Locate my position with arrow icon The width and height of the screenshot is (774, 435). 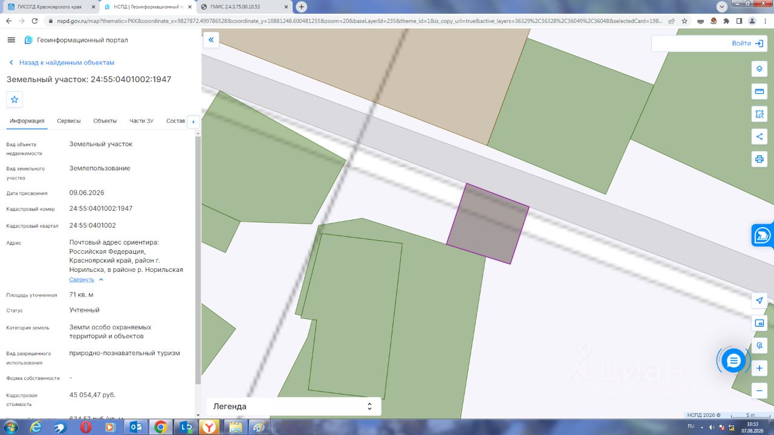point(759,301)
